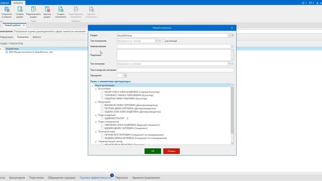Check the ВЫОШКОВ СЕМЕН СЕРГЕЕВИЧ checkbox
The image size is (322, 181).
[102, 105]
